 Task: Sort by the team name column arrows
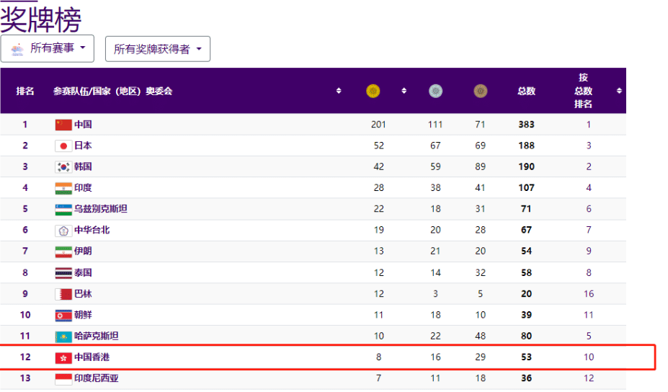[x=339, y=91]
